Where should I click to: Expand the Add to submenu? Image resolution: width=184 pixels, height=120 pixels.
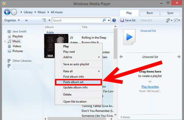click(99, 57)
